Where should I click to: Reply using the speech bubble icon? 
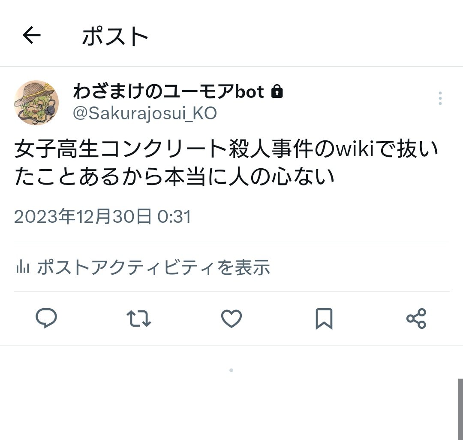[46, 318]
